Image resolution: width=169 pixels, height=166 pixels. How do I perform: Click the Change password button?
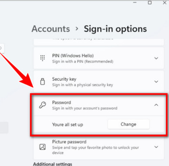coord(128,124)
